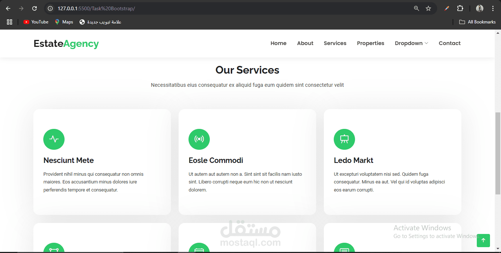501x253 pixels.
Task: Click the Ut autem aut autem description
Action: [x=245, y=182]
